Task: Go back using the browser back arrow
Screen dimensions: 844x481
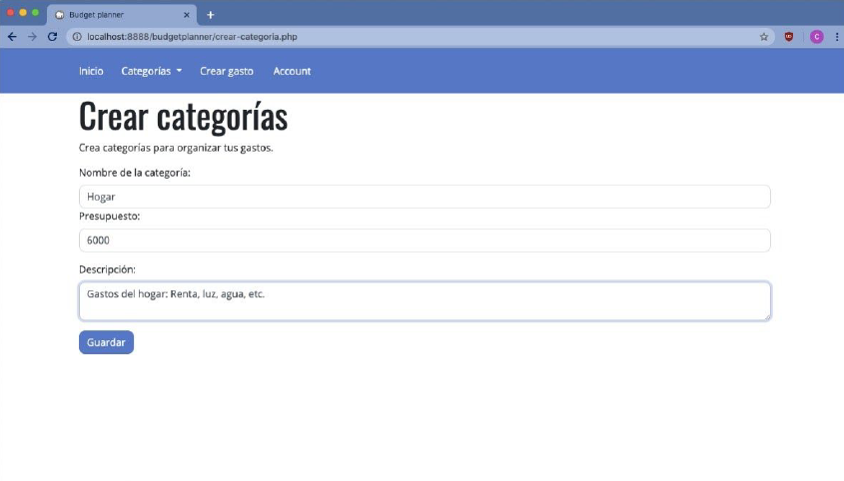Action: coord(12,37)
